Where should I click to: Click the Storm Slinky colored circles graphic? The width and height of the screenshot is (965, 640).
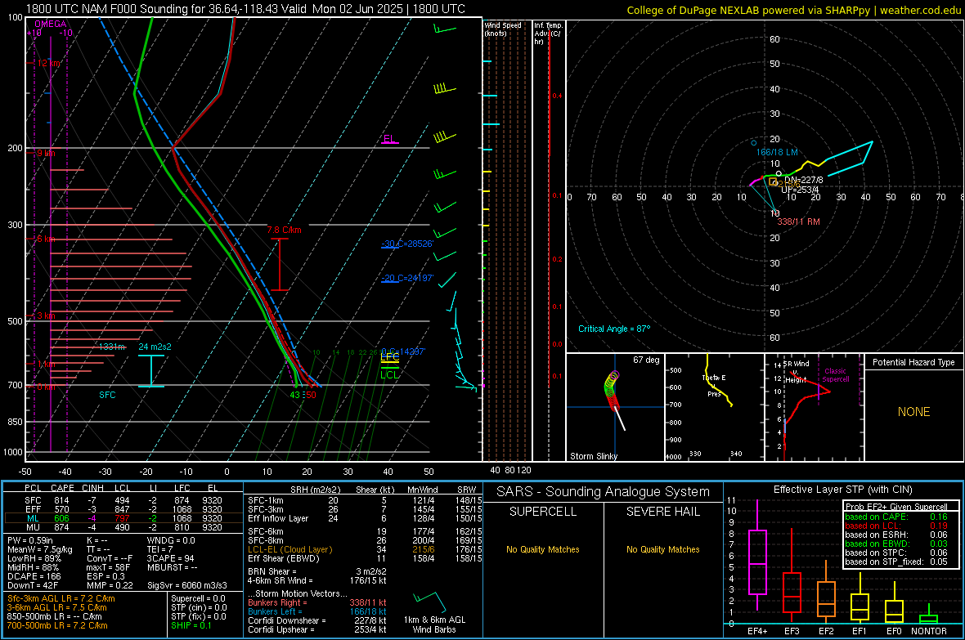point(612,390)
